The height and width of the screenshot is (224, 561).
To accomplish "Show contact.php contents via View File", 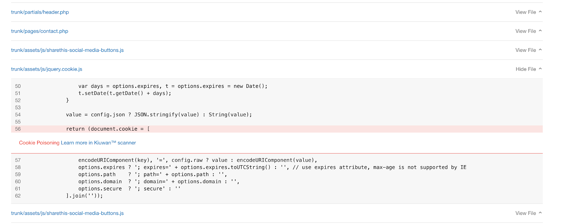I will (526, 31).
